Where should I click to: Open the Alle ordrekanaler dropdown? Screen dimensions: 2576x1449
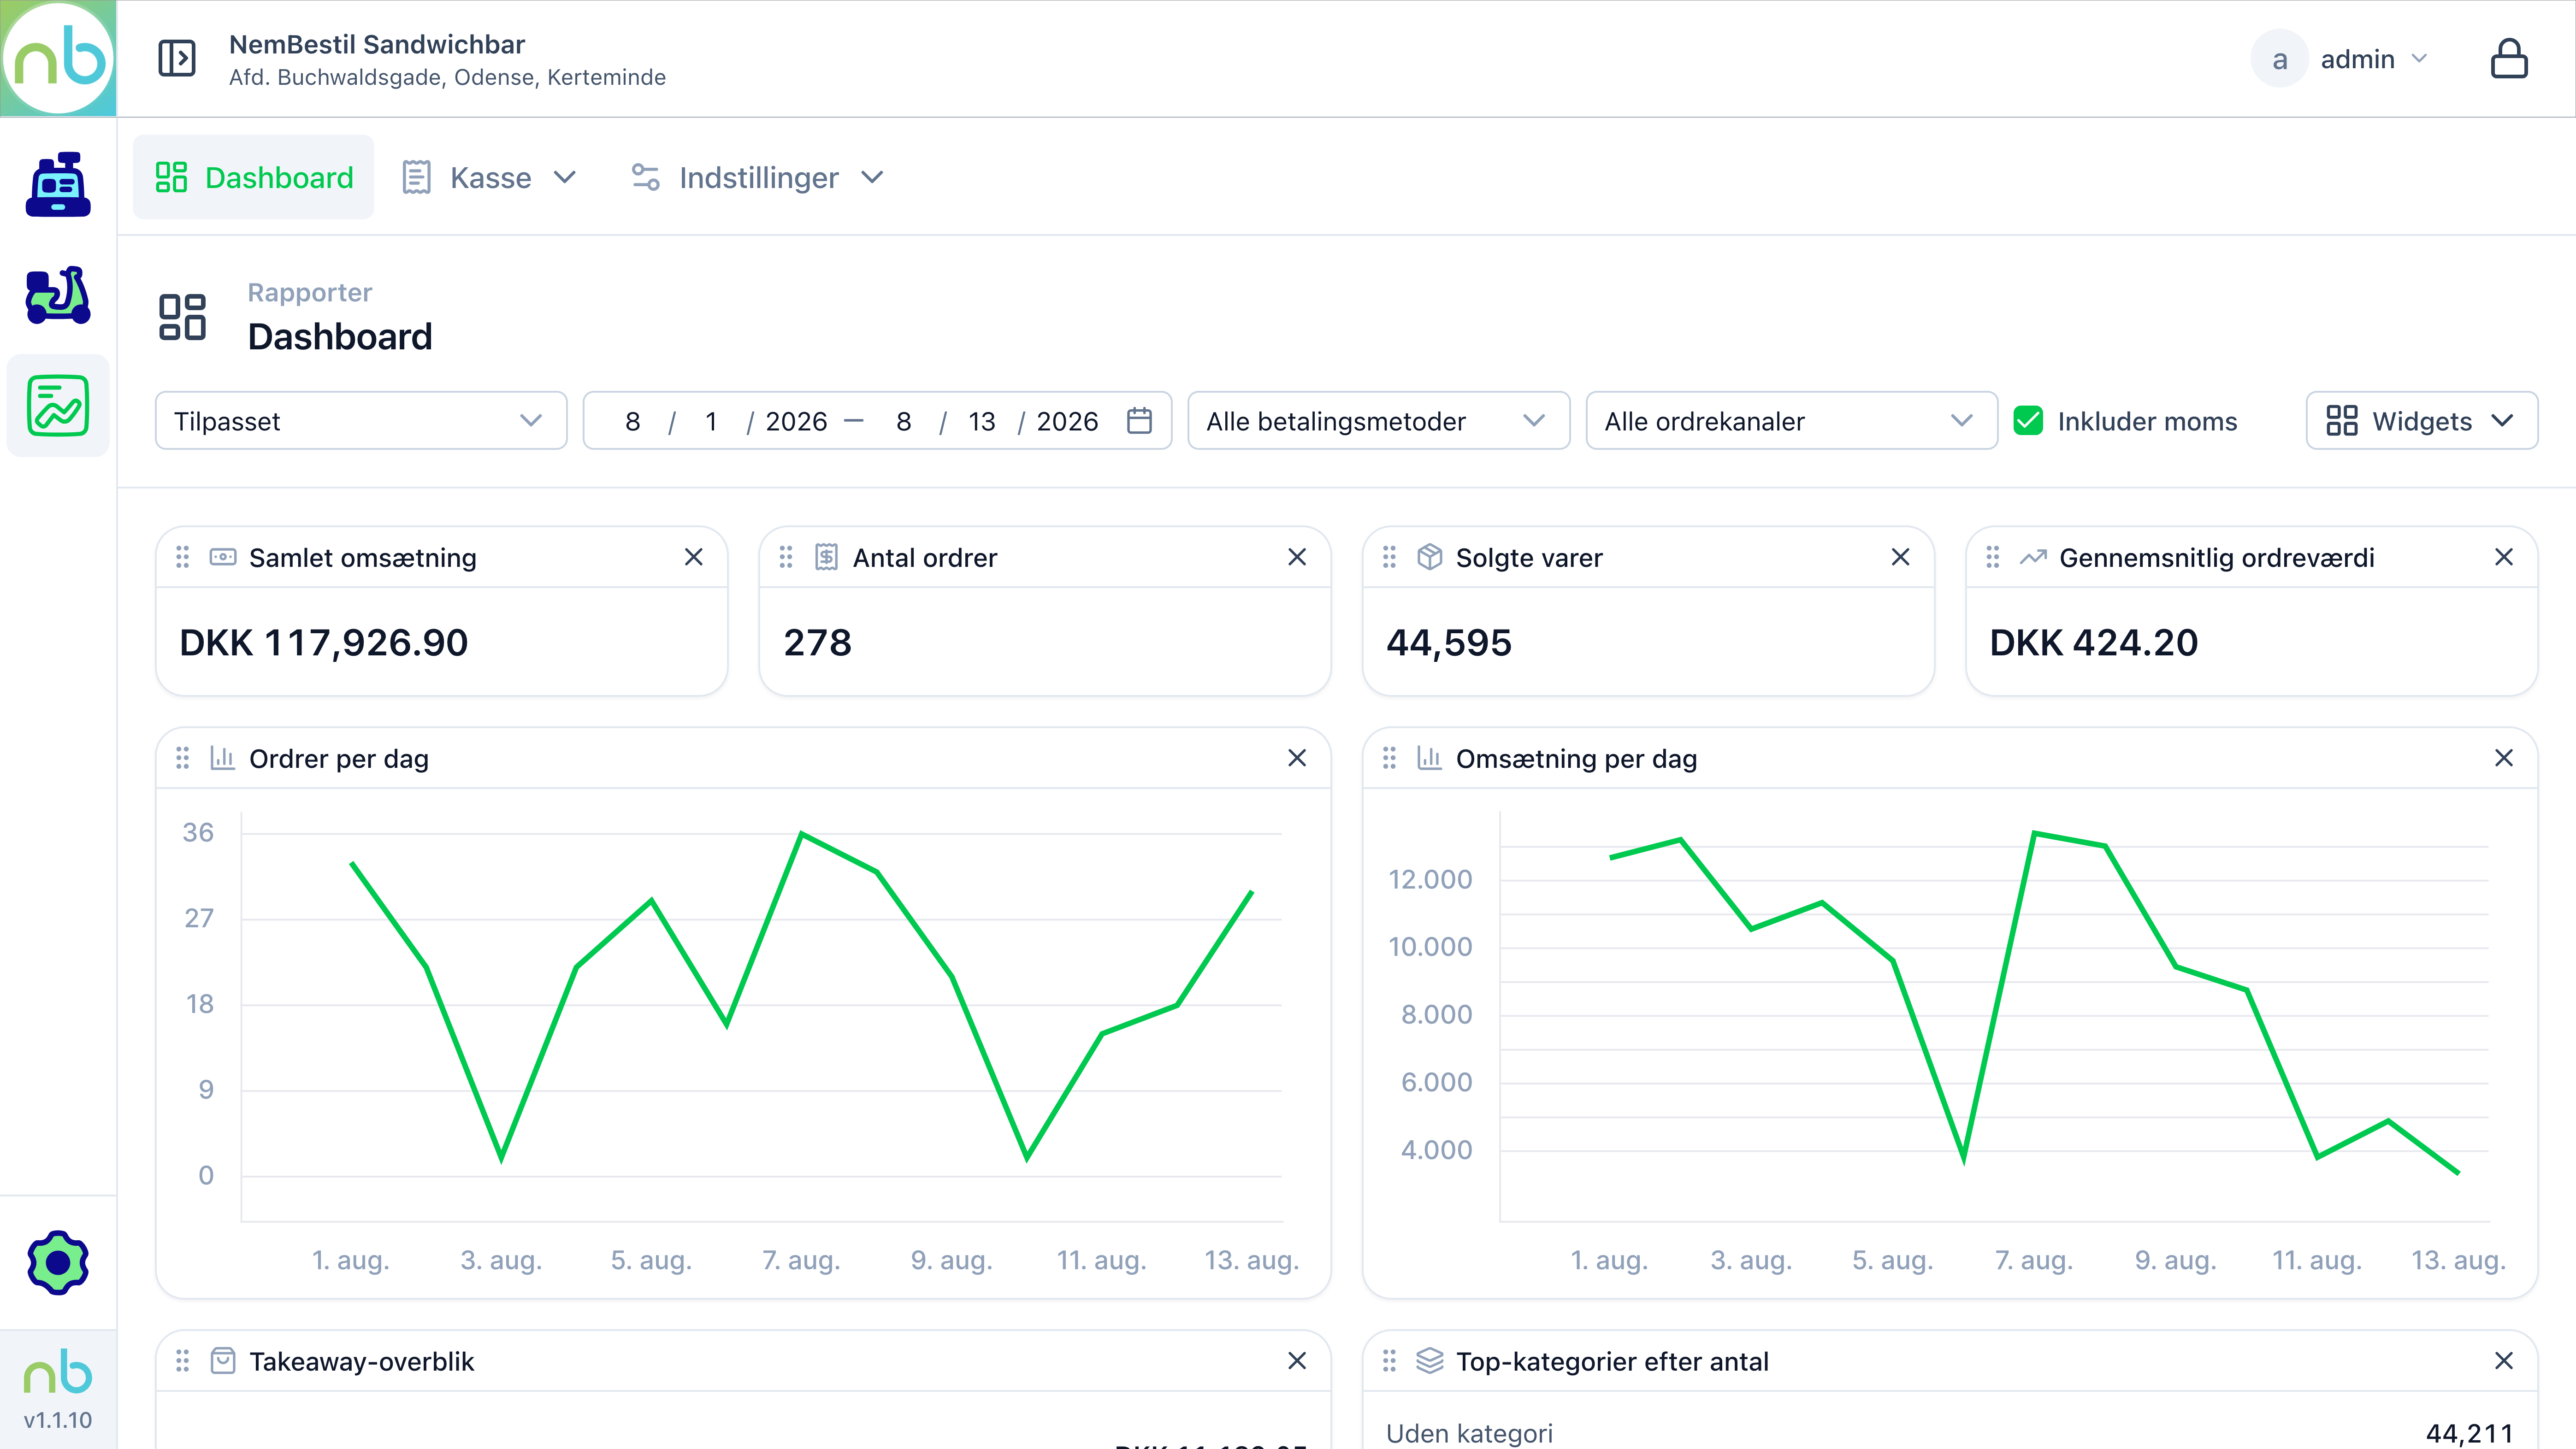point(1791,421)
